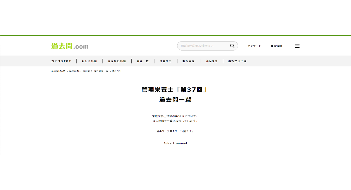
Task: Focus the 掲載中の資格を検索する search field
Action: (203, 46)
